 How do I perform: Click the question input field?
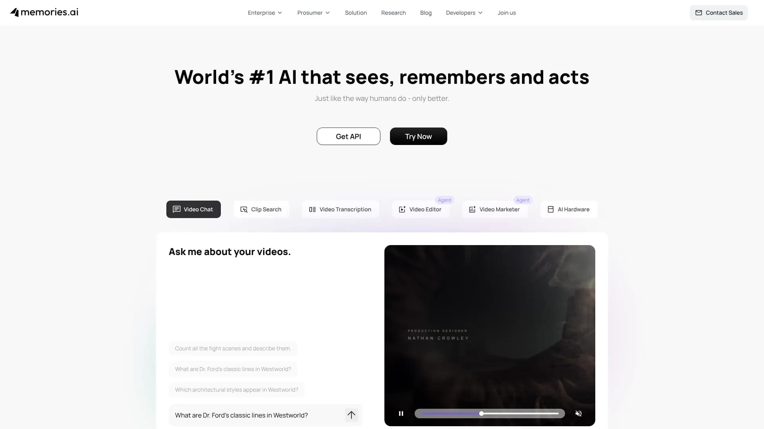(x=257, y=415)
